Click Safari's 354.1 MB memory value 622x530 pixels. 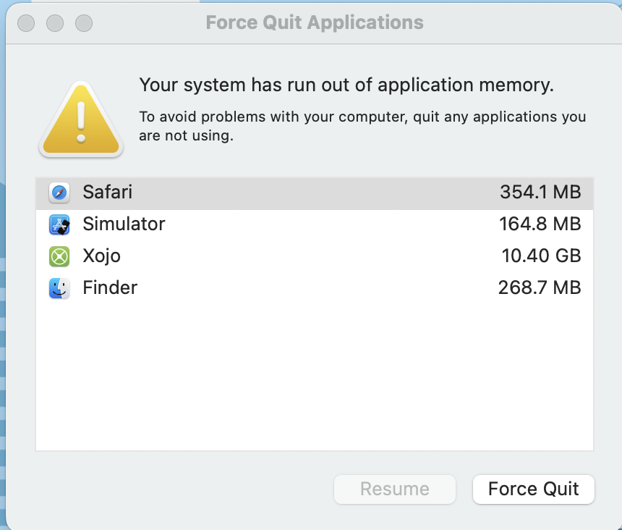(540, 192)
